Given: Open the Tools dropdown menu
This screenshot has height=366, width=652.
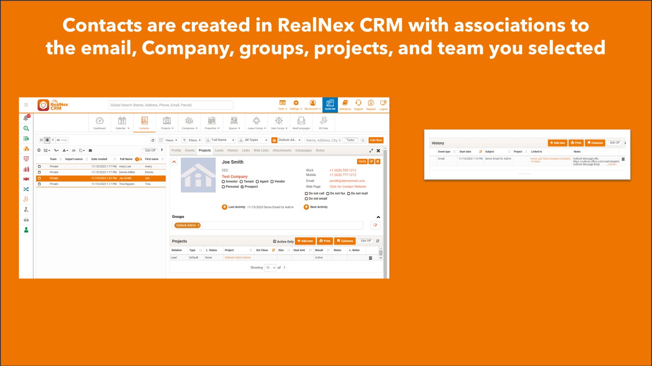Looking at the screenshot, I should (282, 105).
